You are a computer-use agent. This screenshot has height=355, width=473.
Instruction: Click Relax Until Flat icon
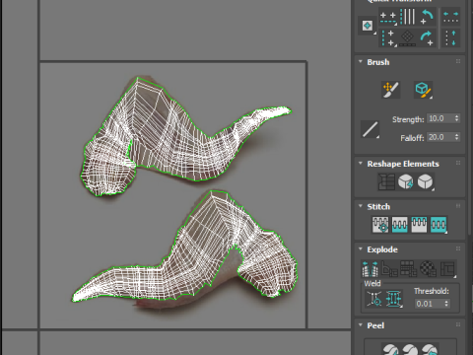point(406,181)
